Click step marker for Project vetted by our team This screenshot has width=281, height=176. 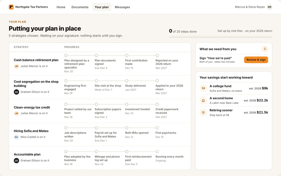click(66, 104)
